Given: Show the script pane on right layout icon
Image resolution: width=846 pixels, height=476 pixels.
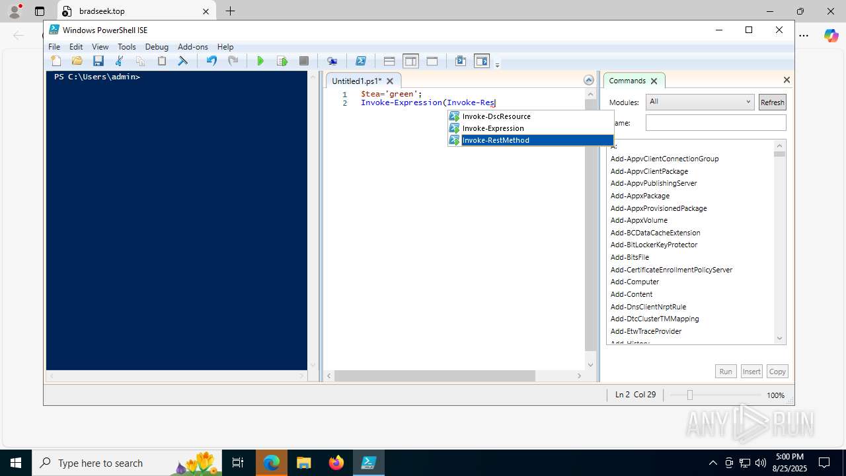Looking at the screenshot, I should click(410, 61).
